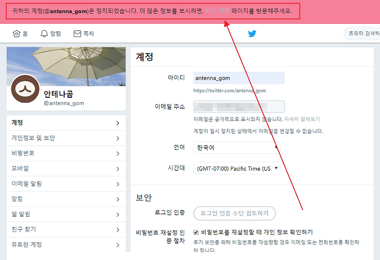Viewport: 380px width, 260px height.
Task: Click the Twitter bird logo
Action: (252, 33)
